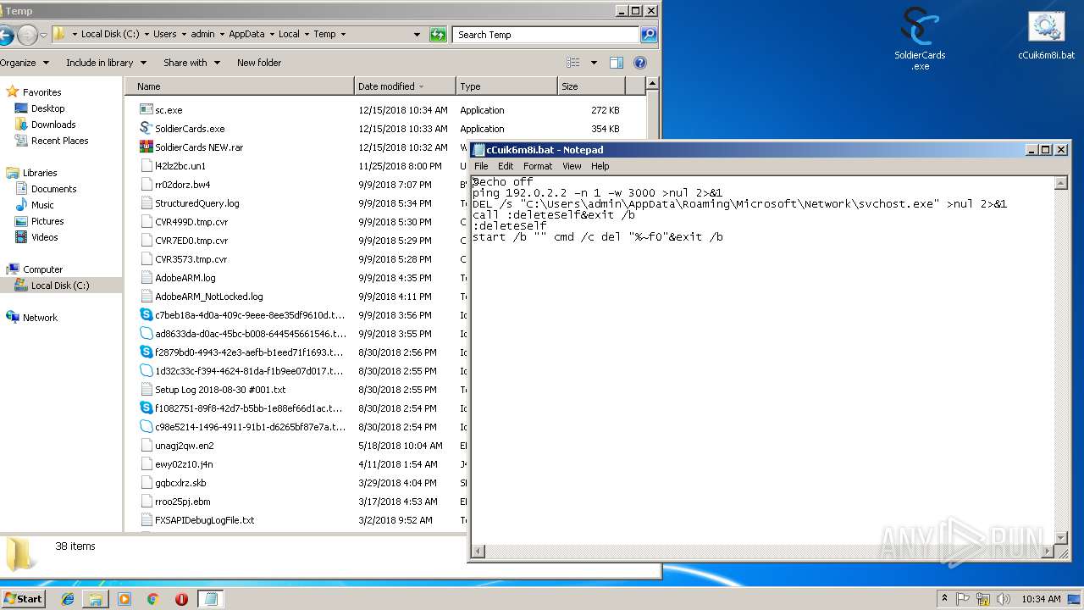Sort by Type column header
Viewport: 1084px width, 610px height.
(506, 86)
